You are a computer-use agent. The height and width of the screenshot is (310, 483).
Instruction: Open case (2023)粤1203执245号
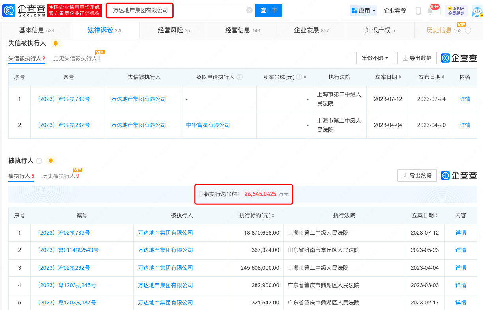point(66,285)
